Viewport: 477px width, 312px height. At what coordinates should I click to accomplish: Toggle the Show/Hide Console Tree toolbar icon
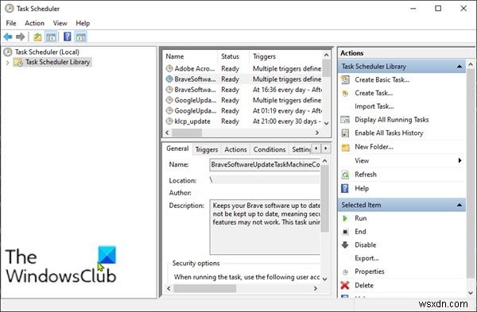[51, 37]
